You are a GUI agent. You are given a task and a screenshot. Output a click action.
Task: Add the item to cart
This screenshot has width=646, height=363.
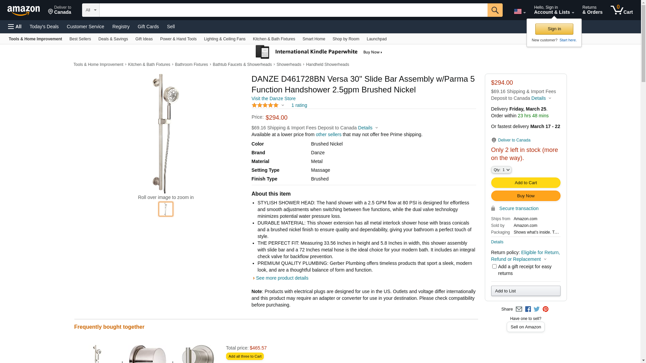(x=526, y=183)
